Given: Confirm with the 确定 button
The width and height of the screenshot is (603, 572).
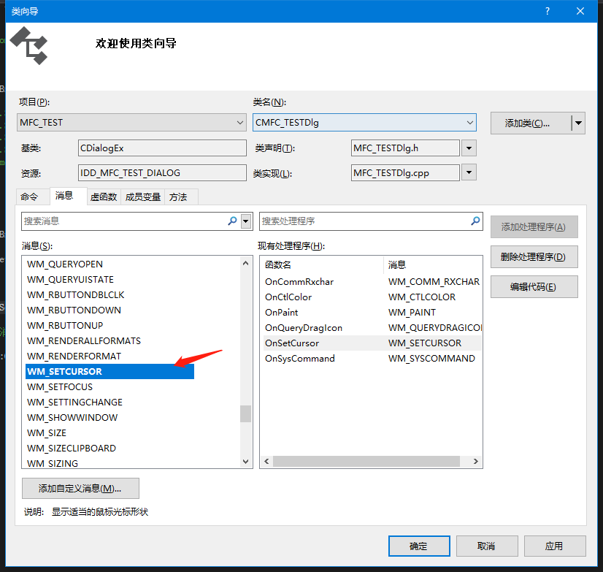Looking at the screenshot, I should 419,546.
